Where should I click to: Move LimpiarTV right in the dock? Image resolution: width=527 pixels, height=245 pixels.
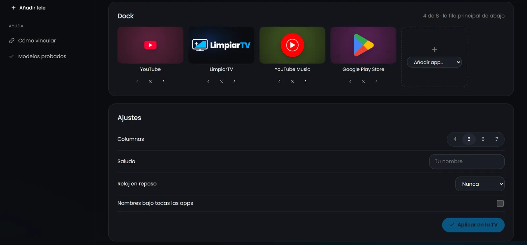[235, 81]
